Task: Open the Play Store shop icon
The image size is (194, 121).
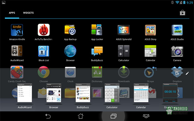Action: (183, 13)
